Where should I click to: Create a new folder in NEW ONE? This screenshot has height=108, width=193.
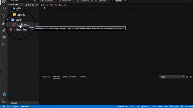point(30,5)
